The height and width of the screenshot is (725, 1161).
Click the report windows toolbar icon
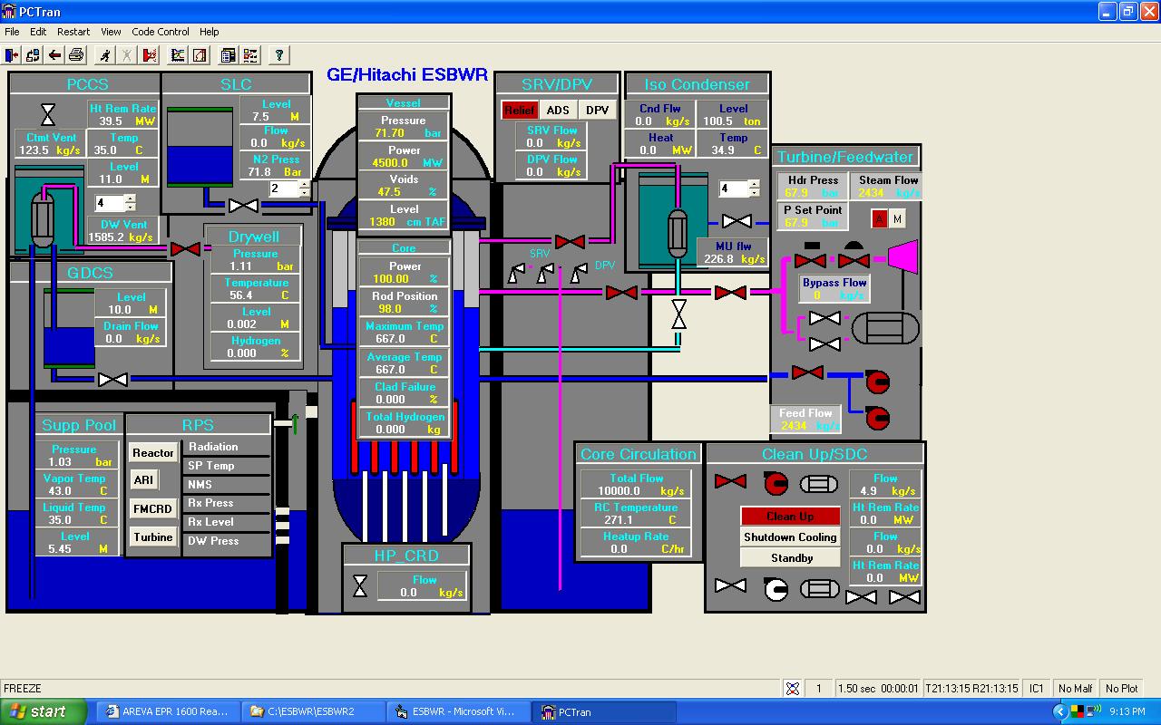(229, 55)
